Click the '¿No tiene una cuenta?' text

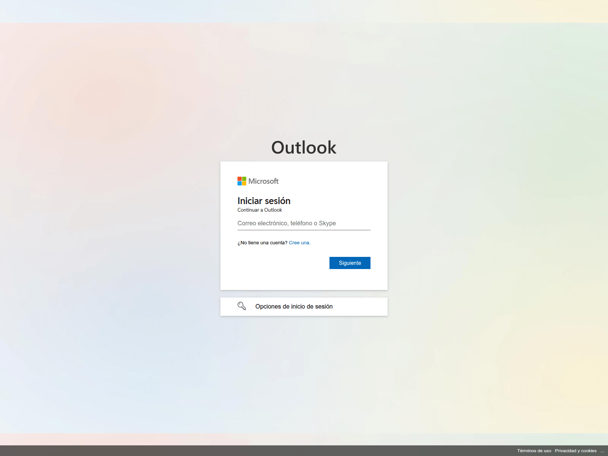(x=263, y=243)
